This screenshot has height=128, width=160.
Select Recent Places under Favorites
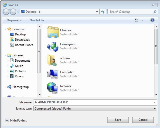[21, 45]
